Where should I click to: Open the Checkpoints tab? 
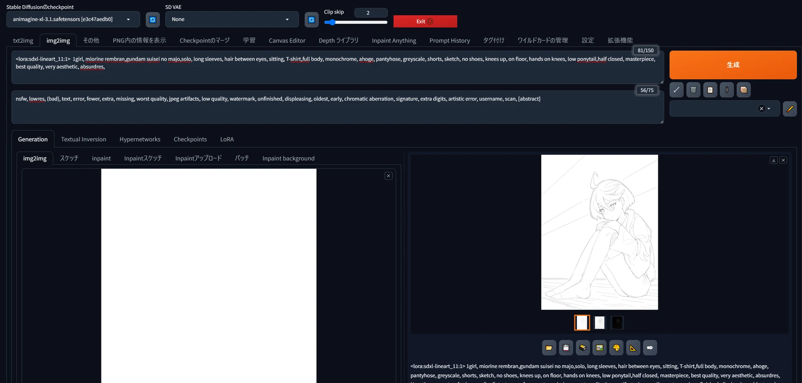coord(190,139)
